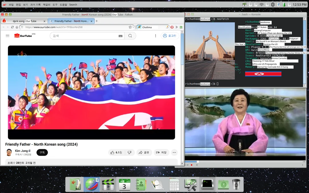Click the green icon at the toolbar's right end
Screen dimensions: 309x193
click(x=181, y=27)
